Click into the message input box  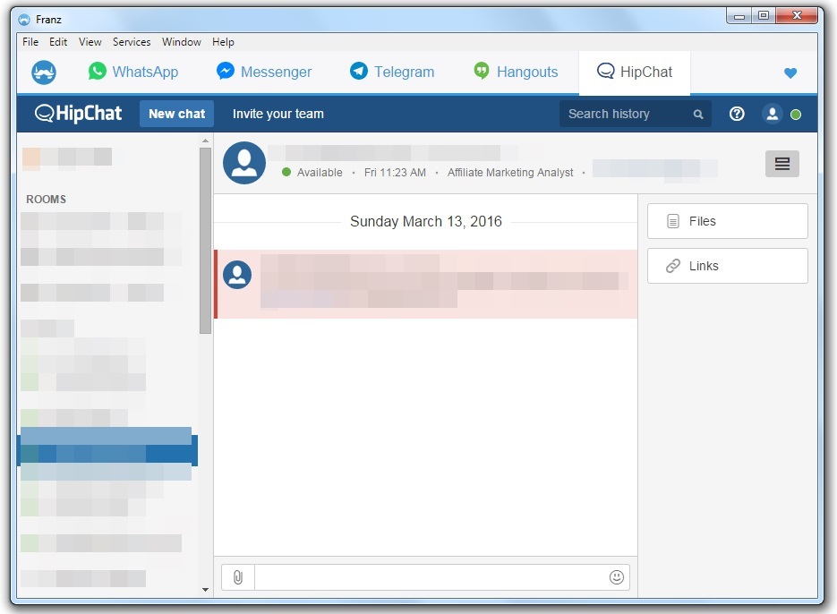click(431, 577)
